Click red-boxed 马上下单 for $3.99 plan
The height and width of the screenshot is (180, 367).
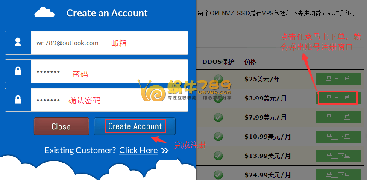click(338, 98)
